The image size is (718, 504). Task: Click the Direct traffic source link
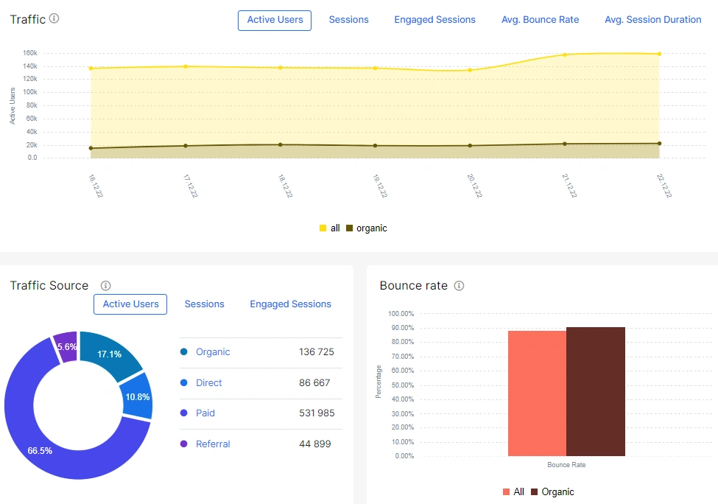click(x=208, y=383)
